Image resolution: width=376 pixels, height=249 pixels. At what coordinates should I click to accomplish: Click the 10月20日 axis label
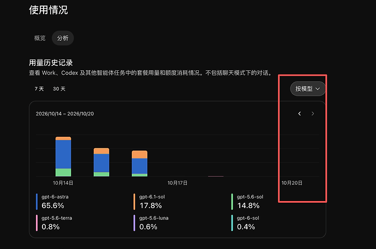(x=292, y=183)
